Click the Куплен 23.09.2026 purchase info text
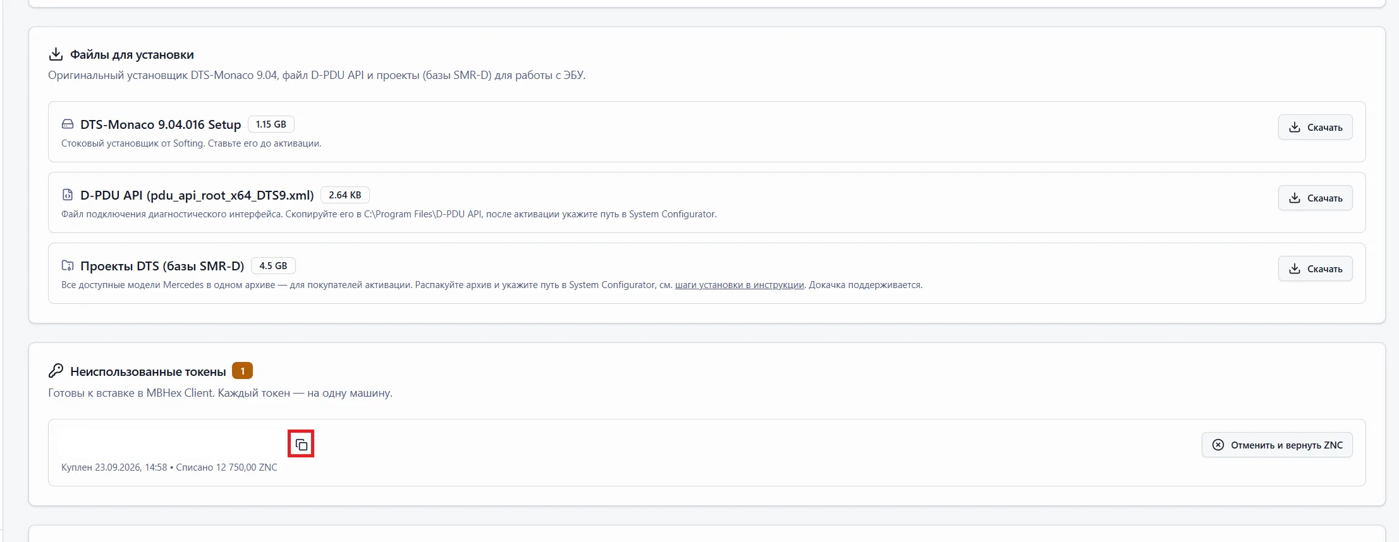The image size is (1399, 542). (x=169, y=467)
